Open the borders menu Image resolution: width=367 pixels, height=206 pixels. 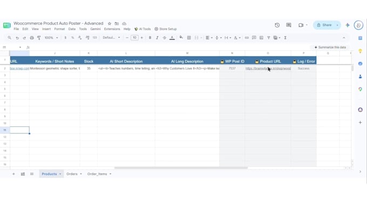(189, 38)
